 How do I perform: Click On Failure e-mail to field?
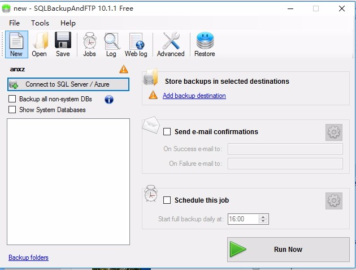pyautogui.click(x=285, y=164)
